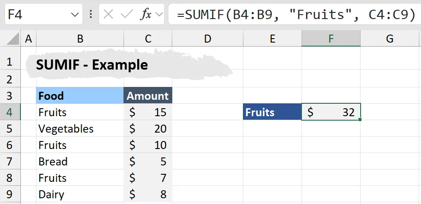The width and height of the screenshot is (421, 204).
Task: Expand the Name Box dropdown
Action: point(74,15)
